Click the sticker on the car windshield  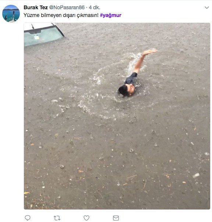pyautogui.click(x=36, y=37)
